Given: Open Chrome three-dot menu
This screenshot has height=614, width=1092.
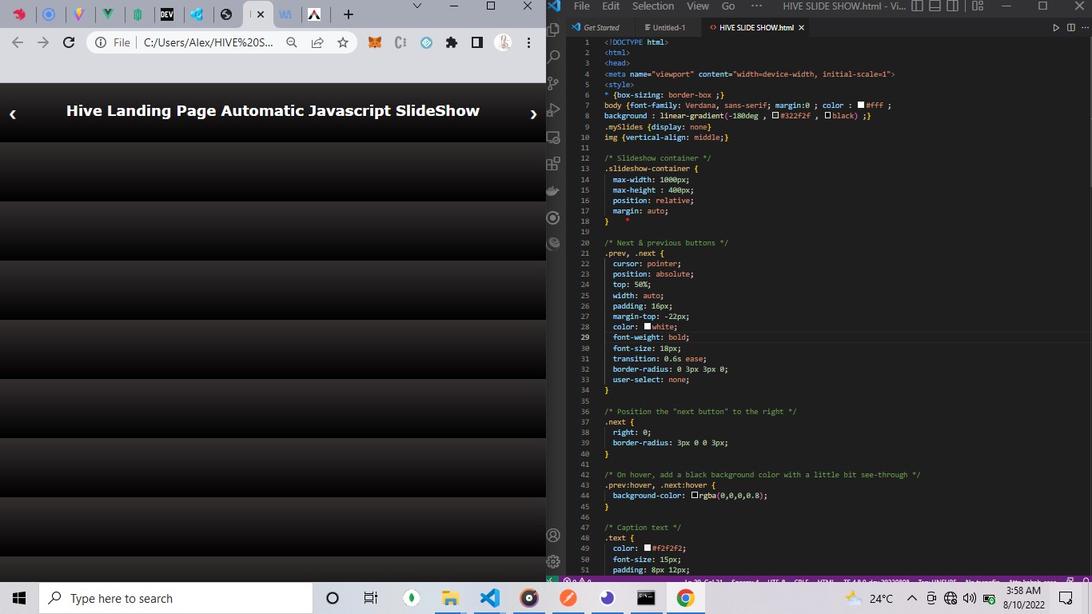Looking at the screenshot, I should point(528,42).
